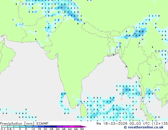Click the 45–50 mm legend color swatch
The image size is (168, 130).
point(78,127)
